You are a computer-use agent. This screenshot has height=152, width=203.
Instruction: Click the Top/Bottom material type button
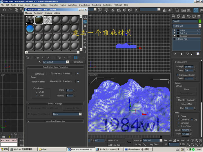coord(78,62)
